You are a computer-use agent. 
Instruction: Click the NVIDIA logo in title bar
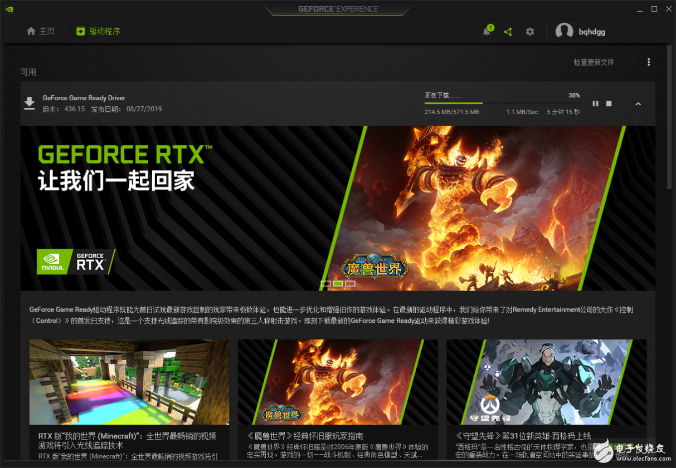[9, 9]
